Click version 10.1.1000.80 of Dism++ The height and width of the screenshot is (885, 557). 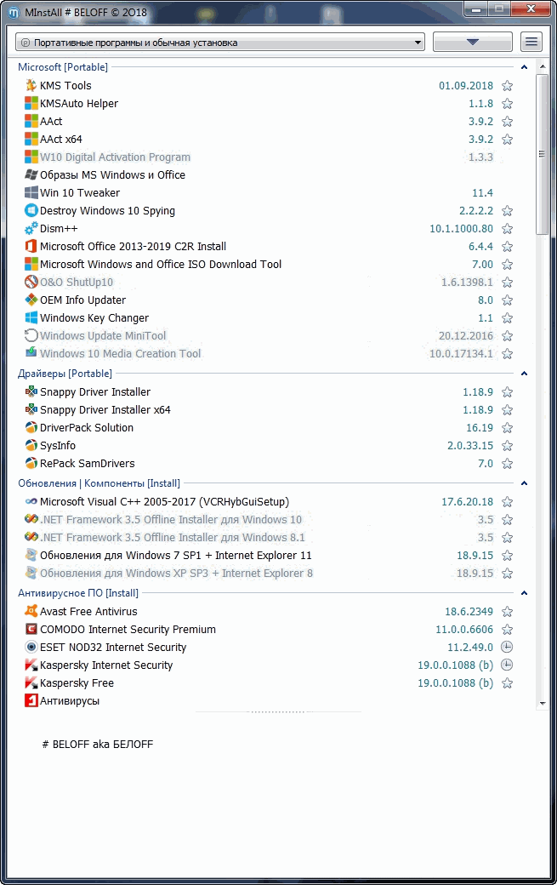click(x=461, y=229)
